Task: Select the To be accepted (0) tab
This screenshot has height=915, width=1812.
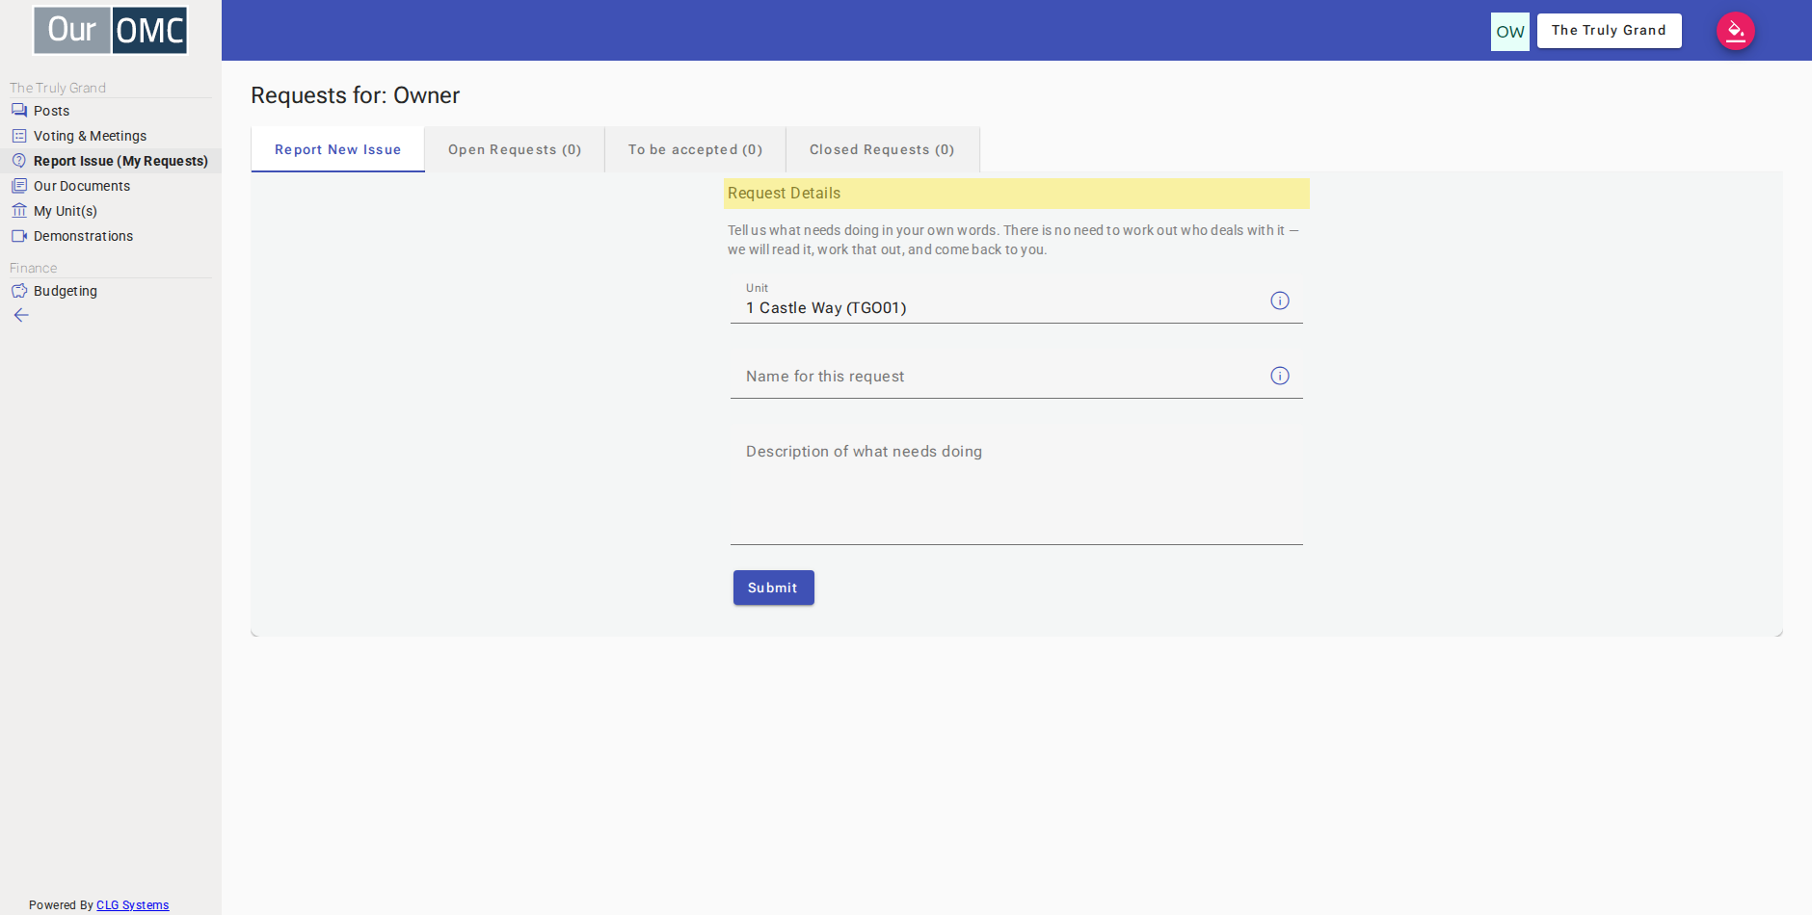Action: [x=695, y=149]
